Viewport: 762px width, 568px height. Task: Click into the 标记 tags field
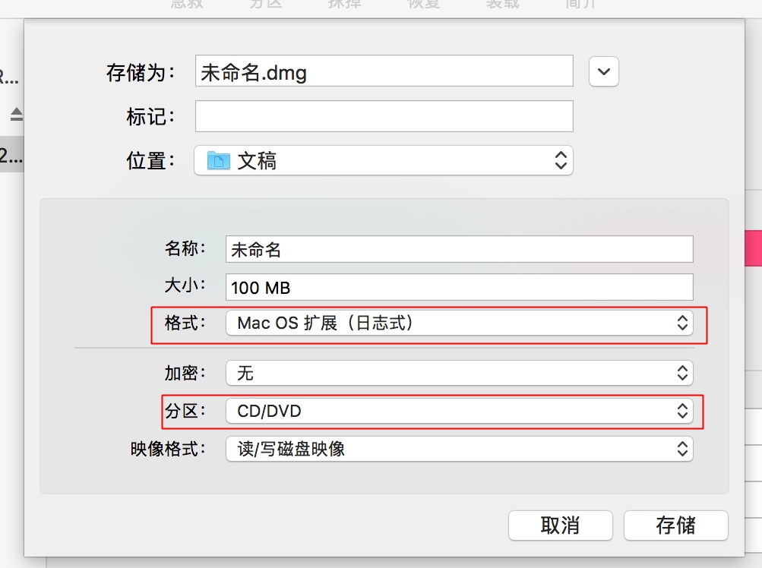click(384, 116)
